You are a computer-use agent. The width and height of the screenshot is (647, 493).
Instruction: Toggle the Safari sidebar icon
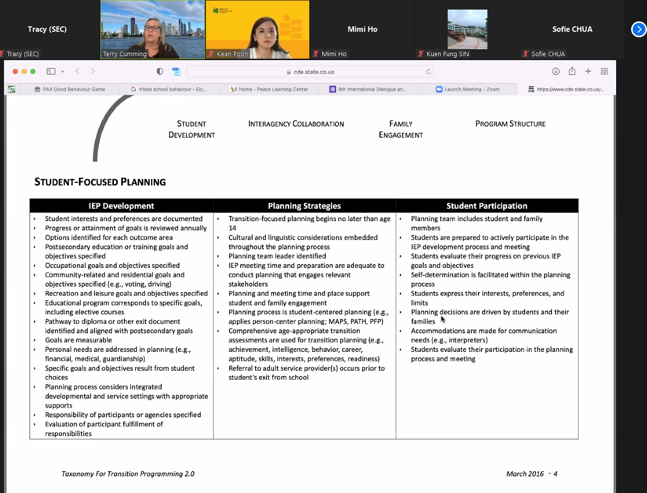51,72
